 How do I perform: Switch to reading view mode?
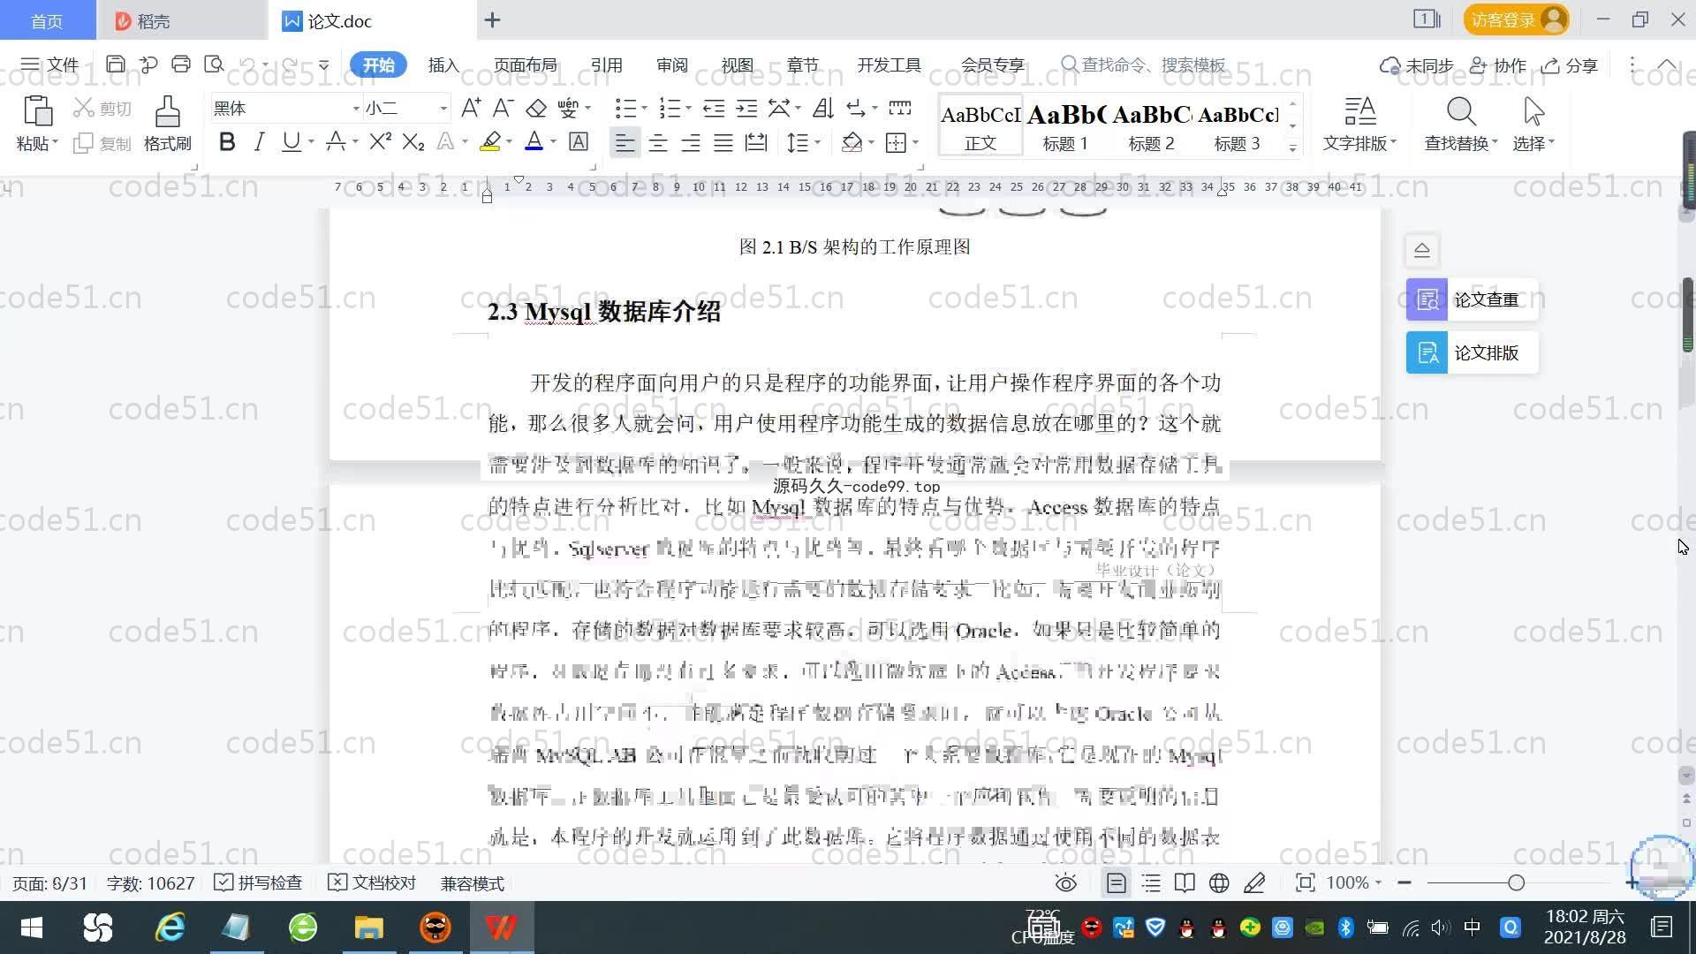[x=1185, y=882]
